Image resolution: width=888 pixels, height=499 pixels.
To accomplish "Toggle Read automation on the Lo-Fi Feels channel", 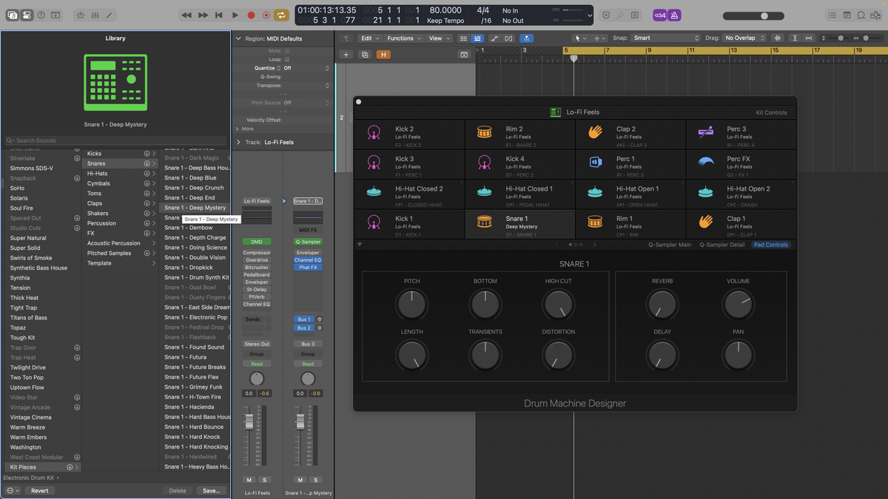I will pos(256,363).
